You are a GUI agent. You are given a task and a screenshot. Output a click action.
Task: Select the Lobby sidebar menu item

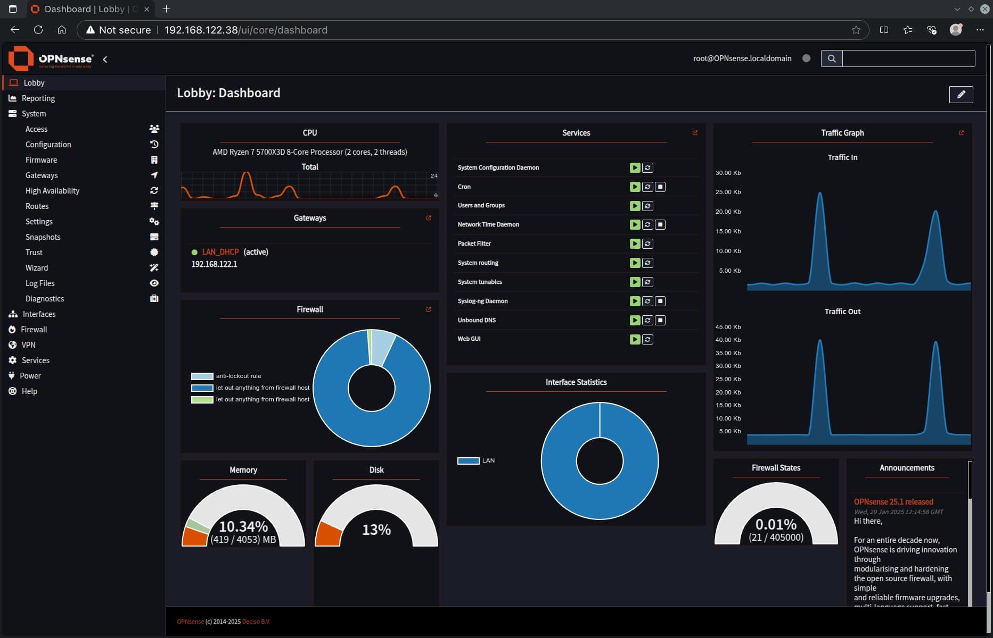(x=34, y=82)
